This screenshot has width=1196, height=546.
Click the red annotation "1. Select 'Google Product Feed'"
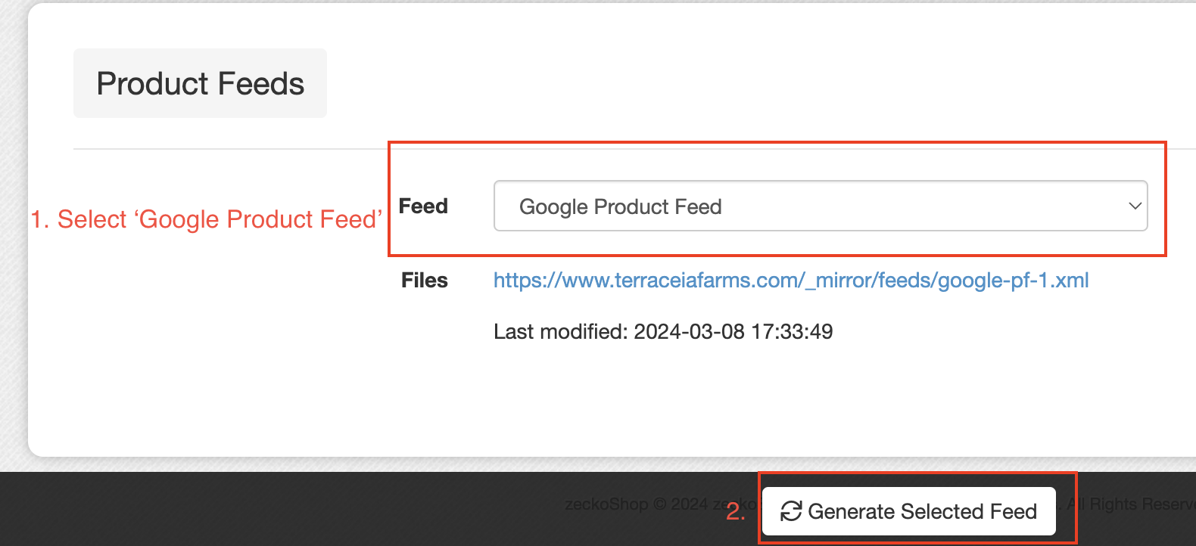pos(207,219)
